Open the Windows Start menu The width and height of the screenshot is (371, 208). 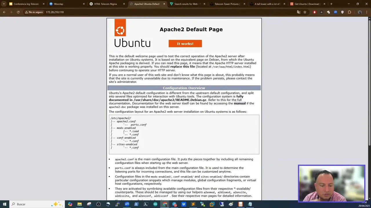[4, 204]
